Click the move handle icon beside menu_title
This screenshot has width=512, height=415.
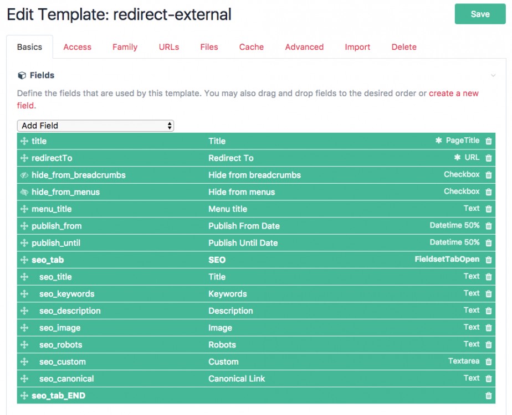click(x=24, y=209)
